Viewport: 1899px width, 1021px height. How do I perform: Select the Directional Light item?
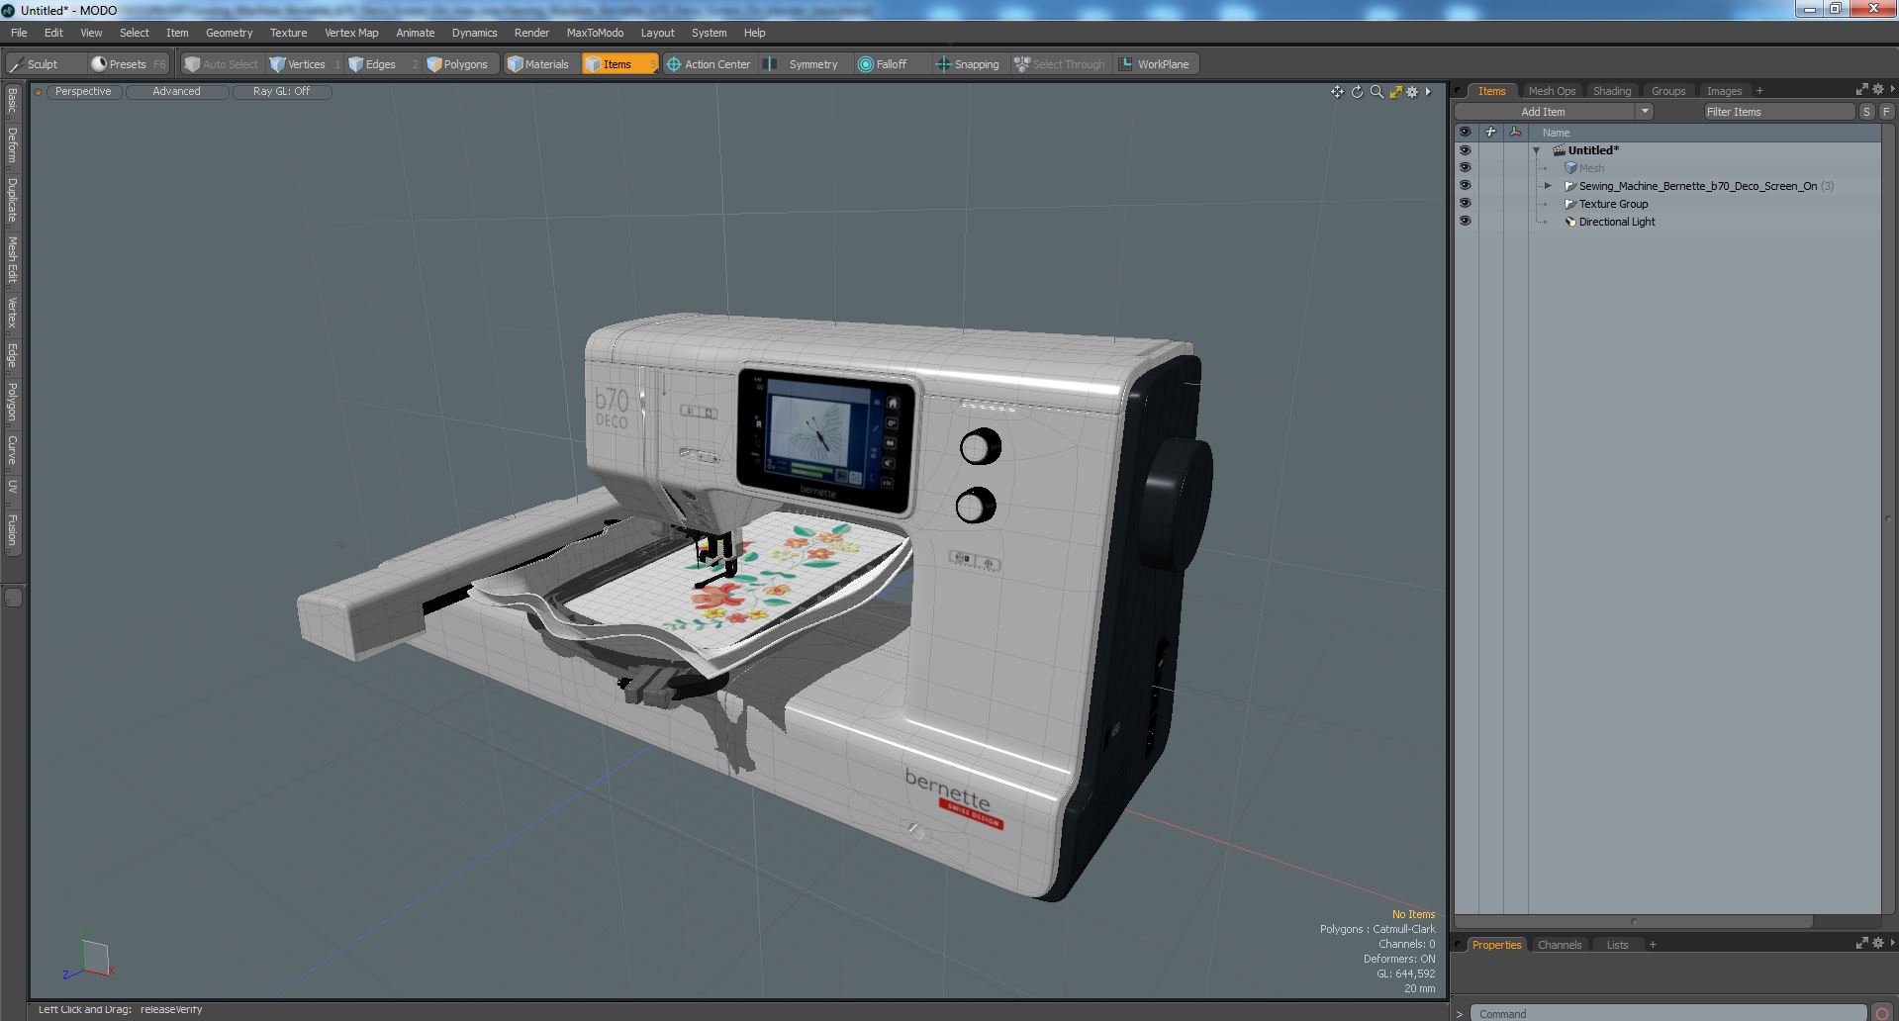coord(1616,222)
